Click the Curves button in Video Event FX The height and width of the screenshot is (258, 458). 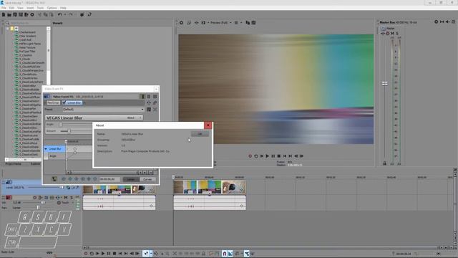pyautogui.click(x=147, y=179)
